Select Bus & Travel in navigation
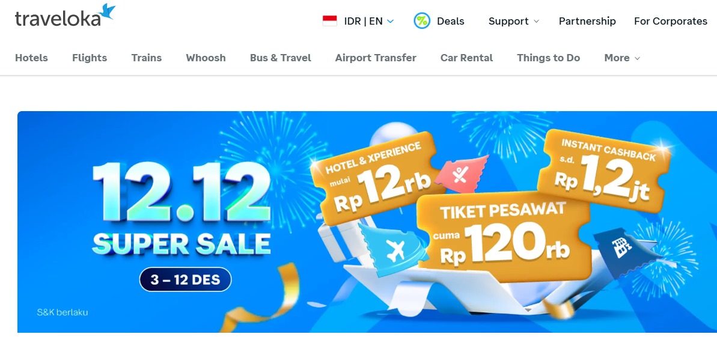This screenshot has height=364, width=717. pyautogui.click(x=280, y=58)
